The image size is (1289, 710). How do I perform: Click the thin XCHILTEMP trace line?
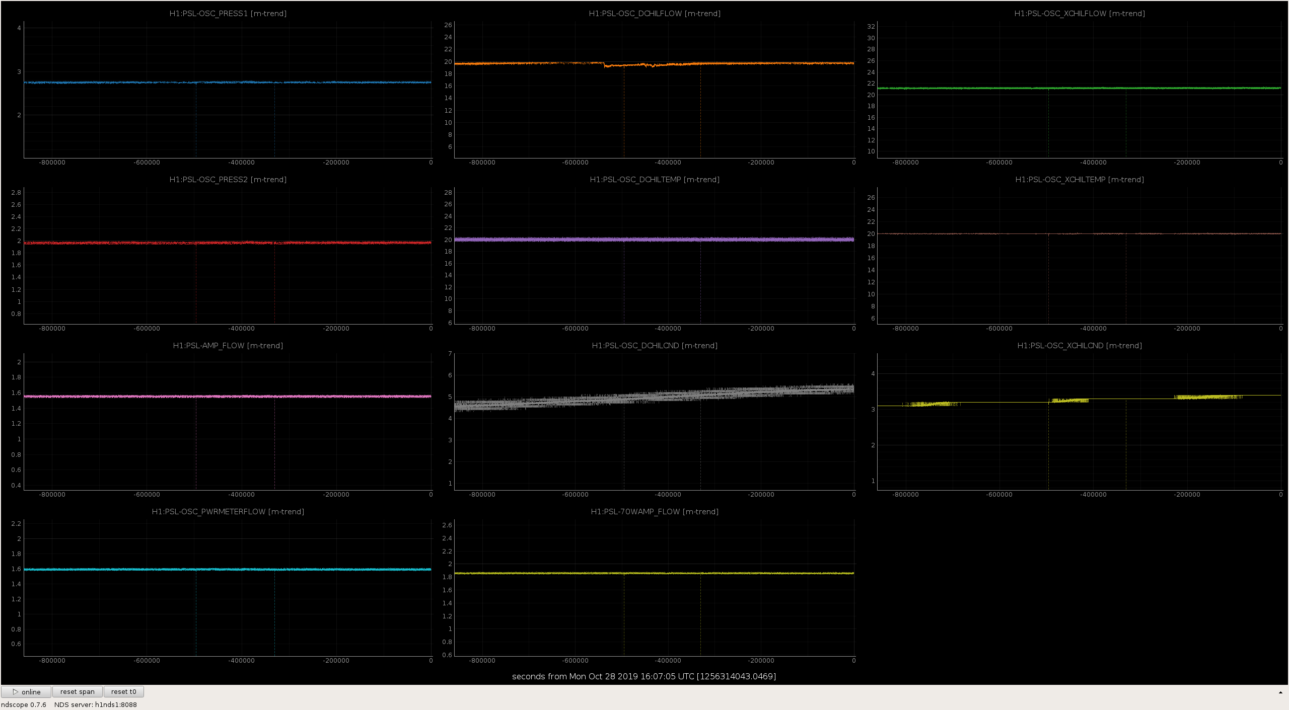(1079, 233)
